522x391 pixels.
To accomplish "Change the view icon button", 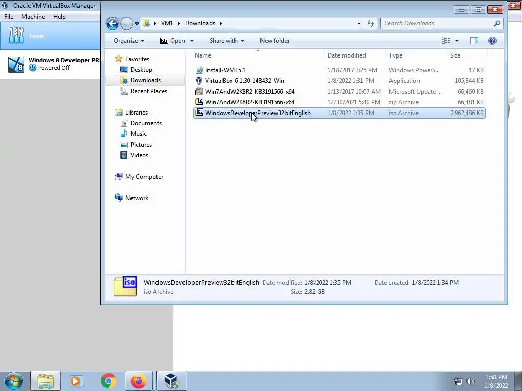I will pyautogui.click(x=446, y=41).
